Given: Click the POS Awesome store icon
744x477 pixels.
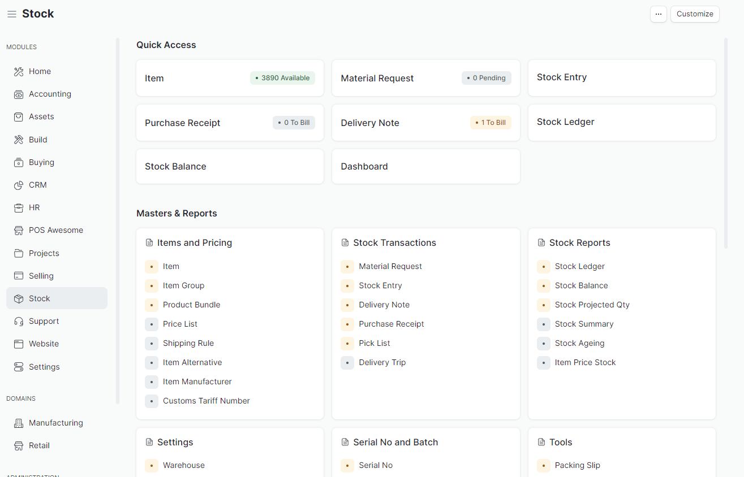Looking at the screenshot, I should [19, 231].
